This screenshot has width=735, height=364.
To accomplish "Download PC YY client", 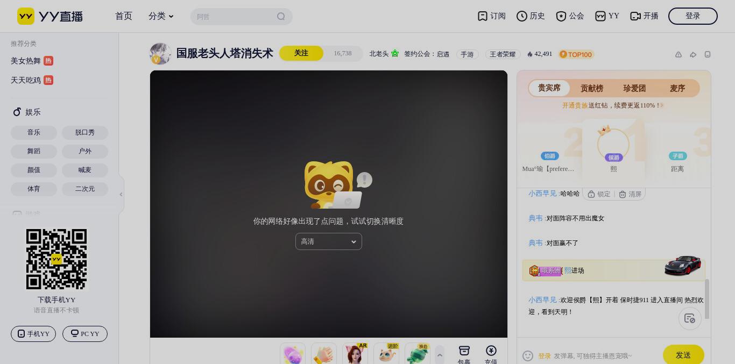I will coord(85,334).
